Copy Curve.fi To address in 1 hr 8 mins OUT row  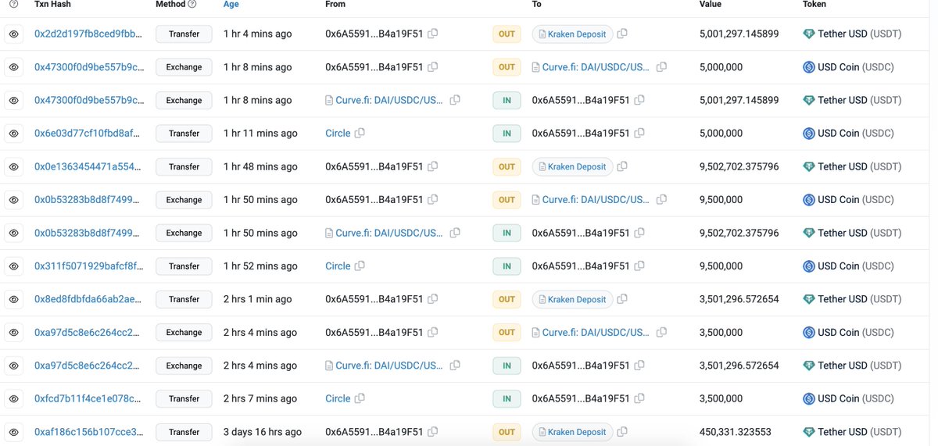661,67
